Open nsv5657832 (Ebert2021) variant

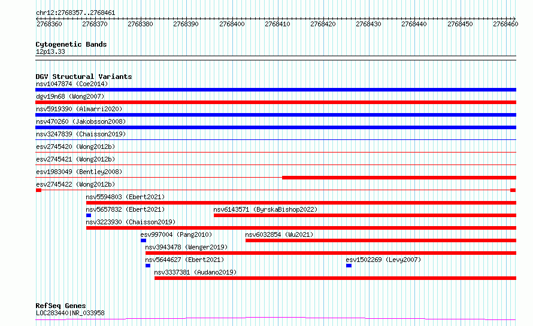(x=125, y=209)
